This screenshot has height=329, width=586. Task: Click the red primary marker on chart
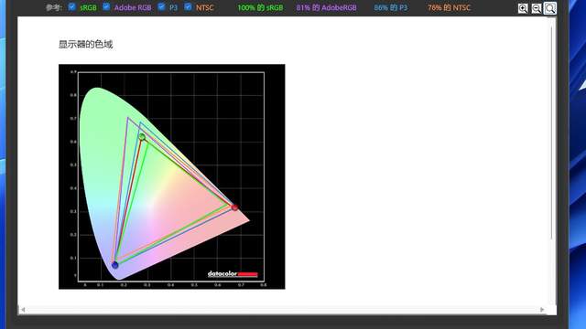(x=234, y=207)
